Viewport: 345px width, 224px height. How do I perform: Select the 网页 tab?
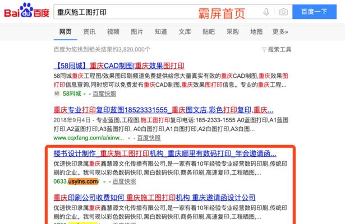[65, 32]
